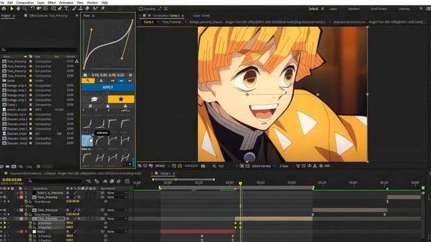
Task: Click the Flow preset export icon
Action: tap(125, 106)
